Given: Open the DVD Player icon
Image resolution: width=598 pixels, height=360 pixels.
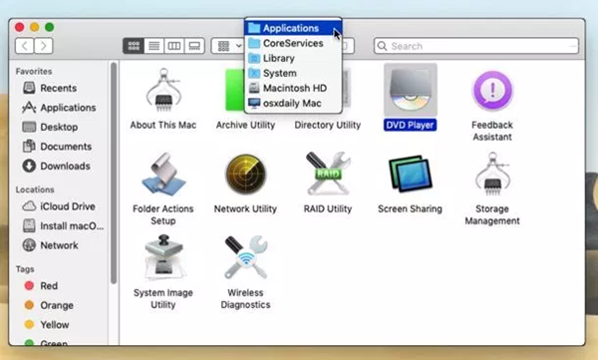Looking at the screenshot, I should 410,90.
